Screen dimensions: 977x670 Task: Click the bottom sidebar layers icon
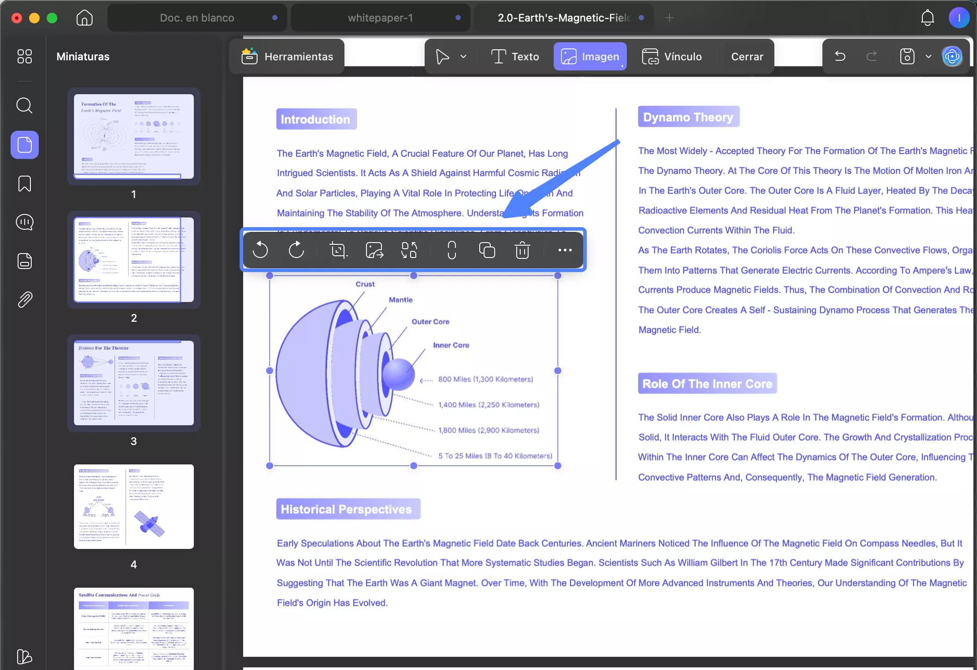point(25,656)
